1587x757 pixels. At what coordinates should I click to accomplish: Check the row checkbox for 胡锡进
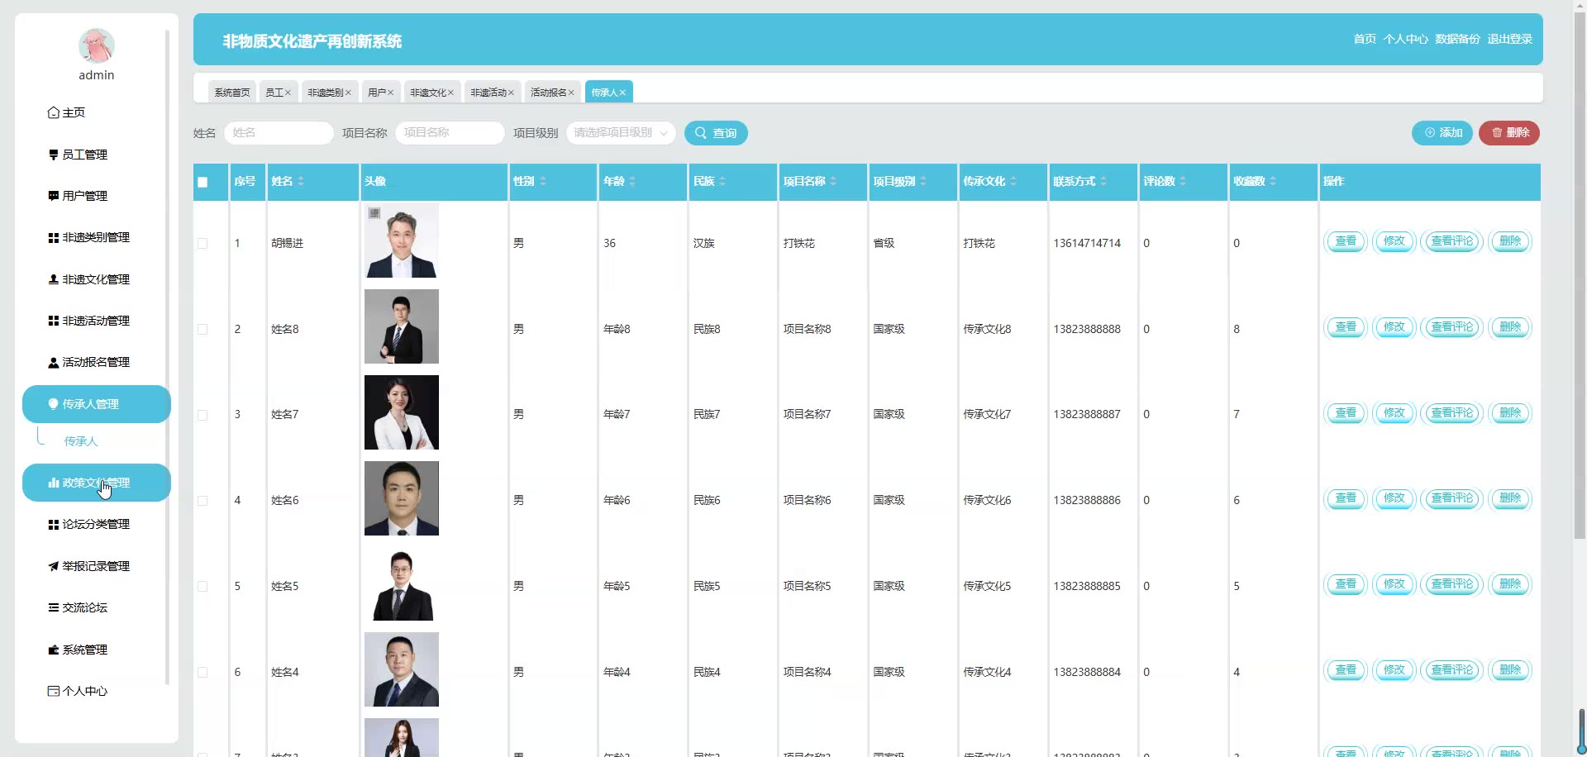(x=203, y=244)
